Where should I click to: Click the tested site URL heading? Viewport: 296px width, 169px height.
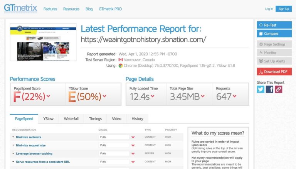coord(143,39)
